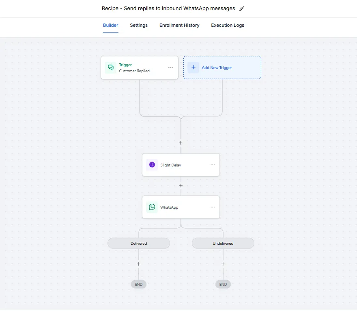
Task: Click the pencil icon to rename the recipe
Action: [x=242, y=9]
